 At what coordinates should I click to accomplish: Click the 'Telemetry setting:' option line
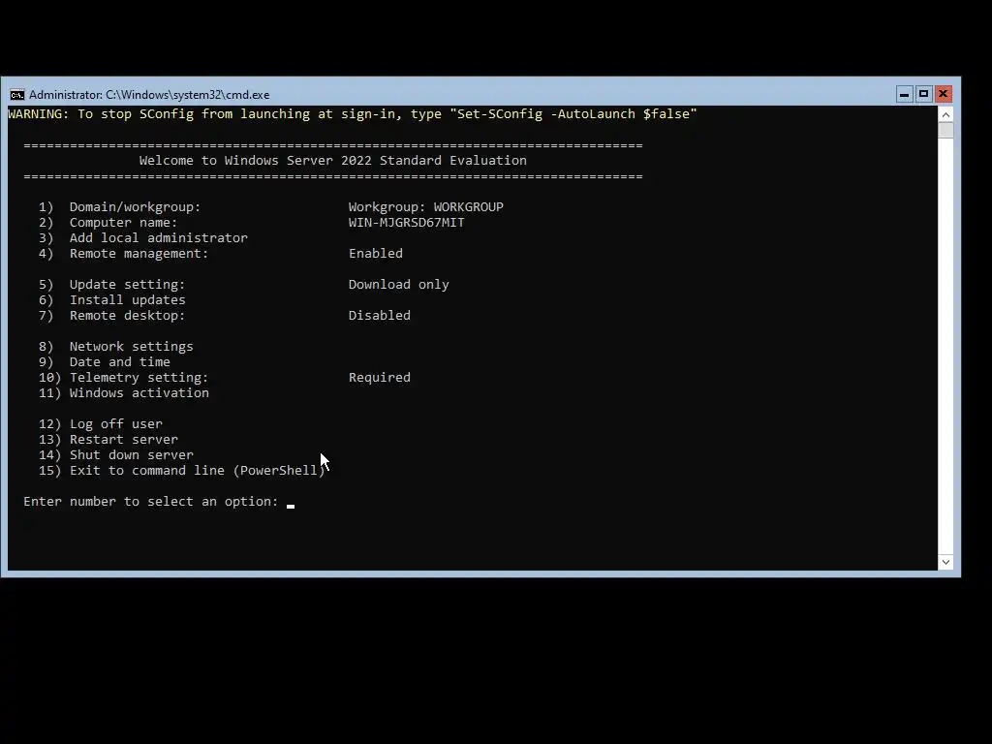pyautogui.click(x=123, y=378)
